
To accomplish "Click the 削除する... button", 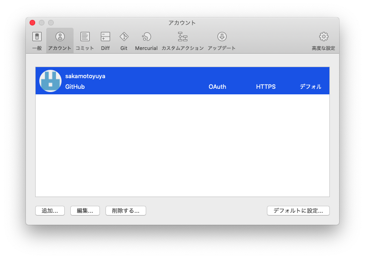I will [x=126, y=211].
